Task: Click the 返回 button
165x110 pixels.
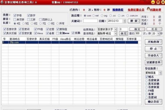Action: [x=154, y=29]
